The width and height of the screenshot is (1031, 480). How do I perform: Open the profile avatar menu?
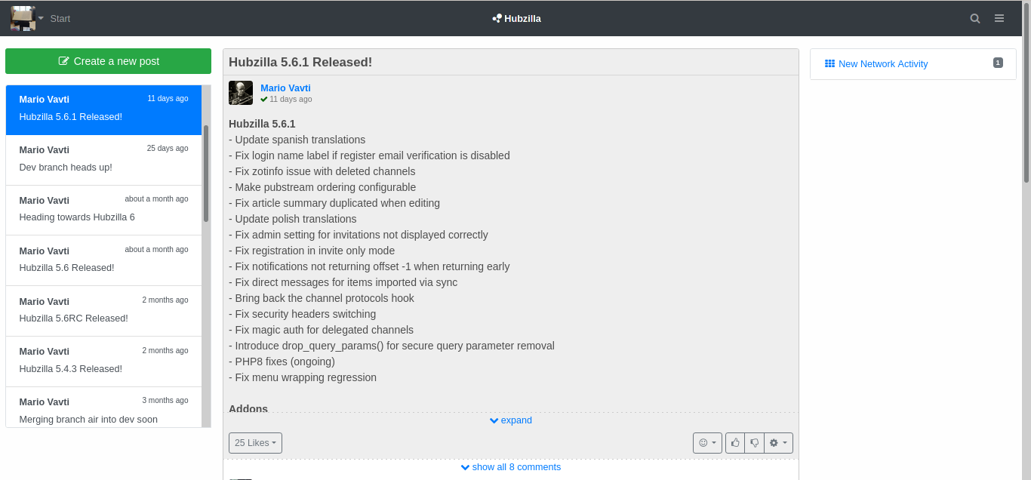click(26, 18)
